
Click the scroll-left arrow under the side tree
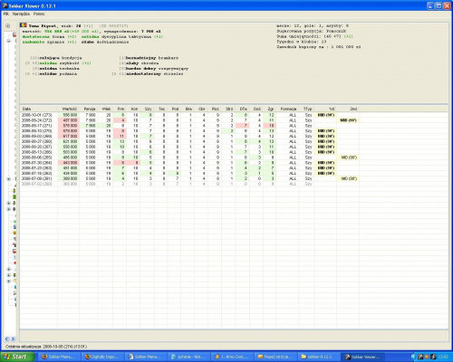(6, 339)
